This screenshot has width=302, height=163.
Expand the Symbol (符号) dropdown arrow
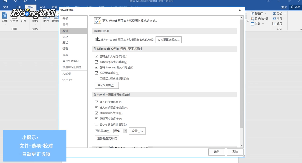point(284,19)
